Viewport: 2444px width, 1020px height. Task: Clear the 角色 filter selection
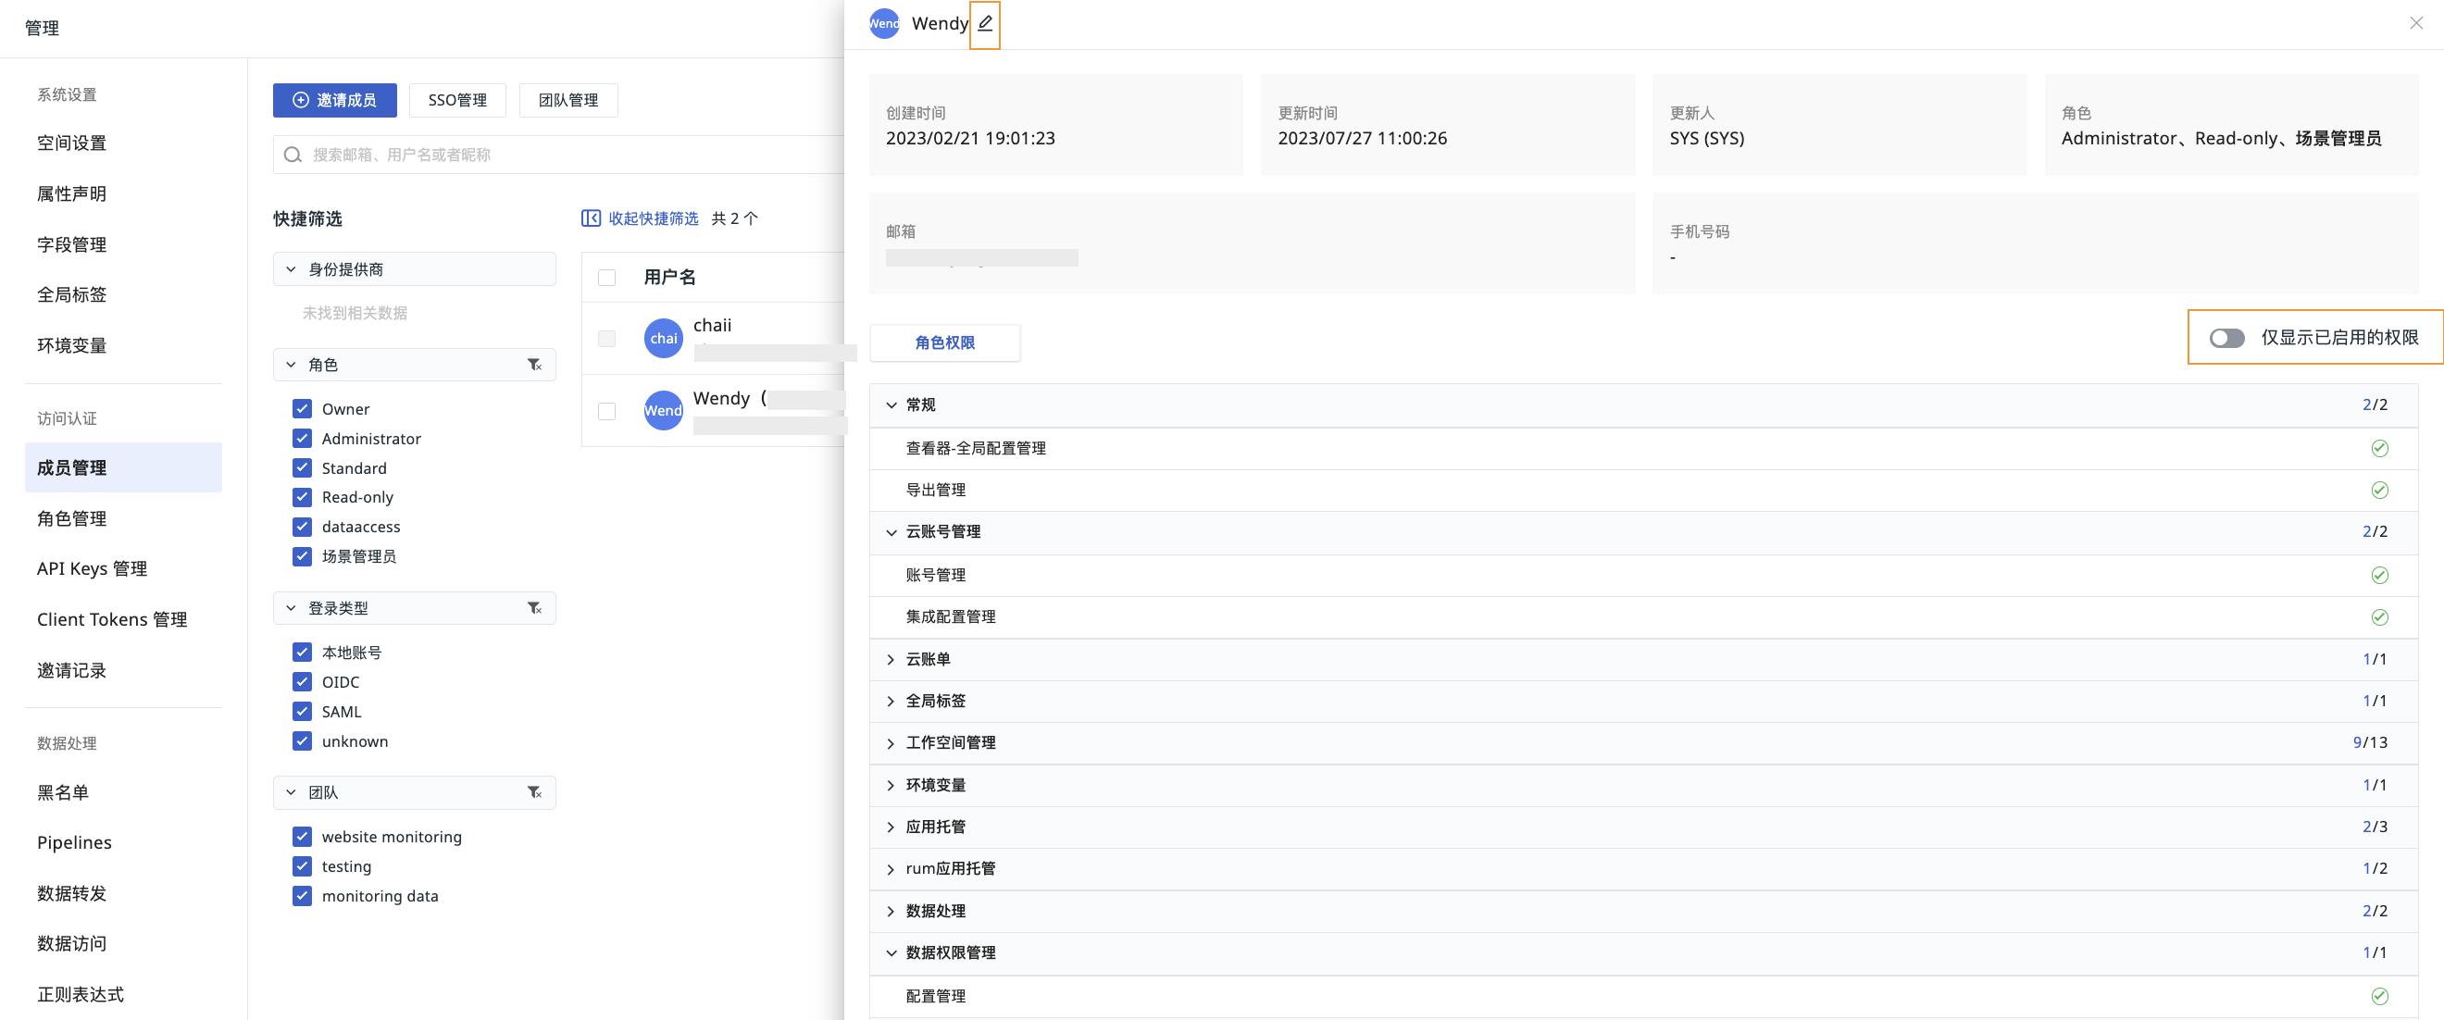pyautogui.click(x=534, y=366)
